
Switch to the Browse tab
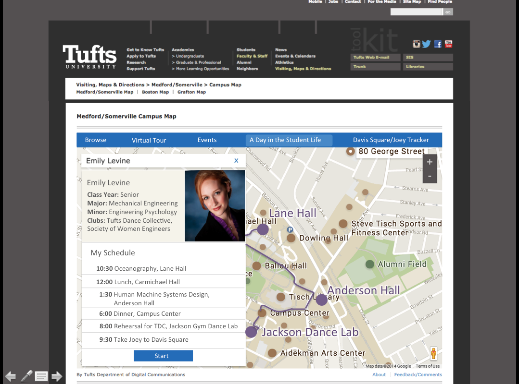(96, 140)
